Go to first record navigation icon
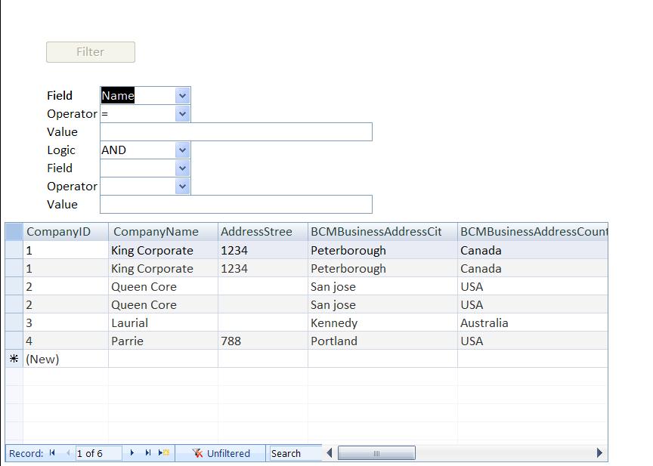Image resolution: width=653 pixels, height=466 pixels. [52, 453]
